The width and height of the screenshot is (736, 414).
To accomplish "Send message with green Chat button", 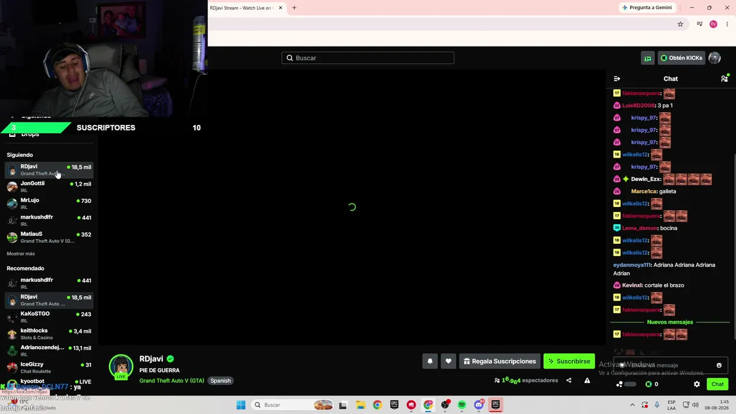I will [718, 384].
